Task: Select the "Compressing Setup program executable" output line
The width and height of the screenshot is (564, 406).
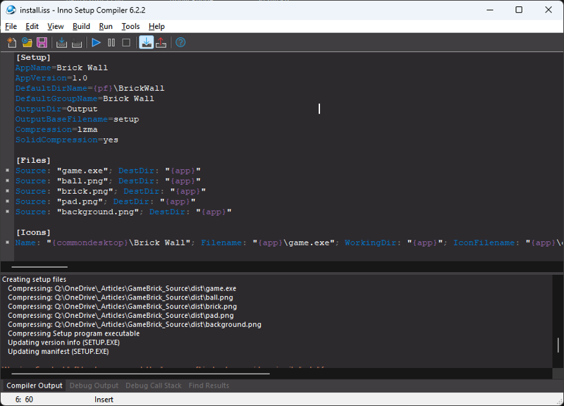Action: point(74,333)
